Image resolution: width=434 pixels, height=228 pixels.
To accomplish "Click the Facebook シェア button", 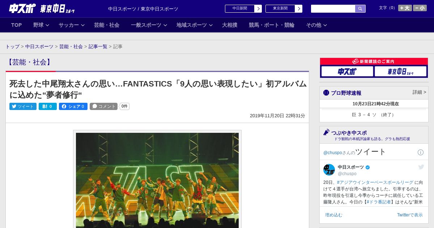I will [73, 106].
